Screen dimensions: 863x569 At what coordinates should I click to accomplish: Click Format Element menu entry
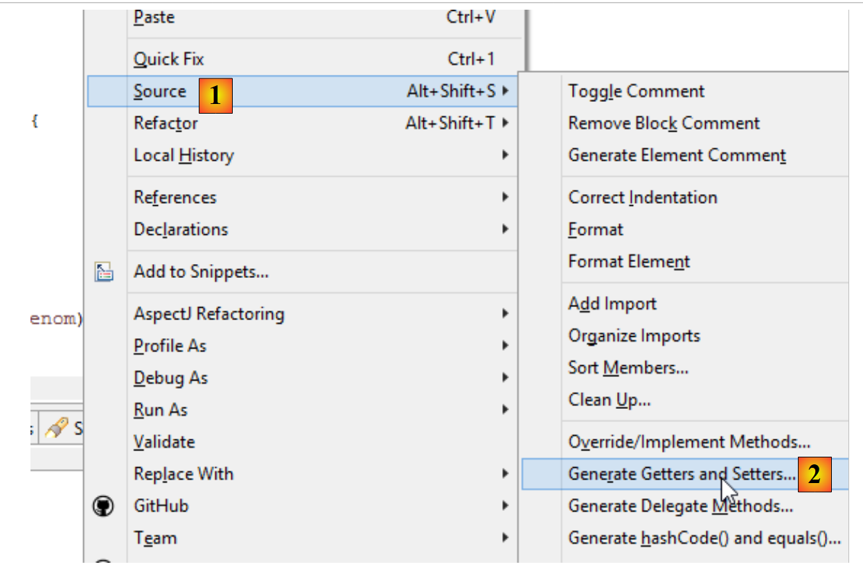tap(629, 261)
